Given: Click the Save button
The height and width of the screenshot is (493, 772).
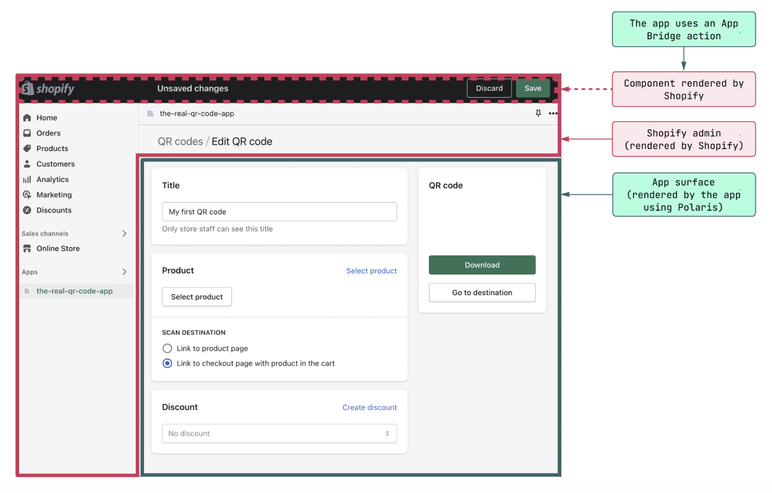Looking at the screenshot, I should tap(532, 88).
